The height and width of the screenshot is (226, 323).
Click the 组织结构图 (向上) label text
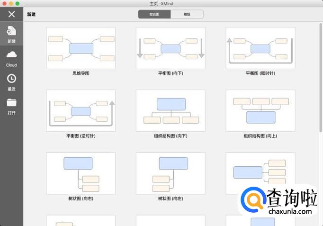pyautogui.click(x=260, y=136)
